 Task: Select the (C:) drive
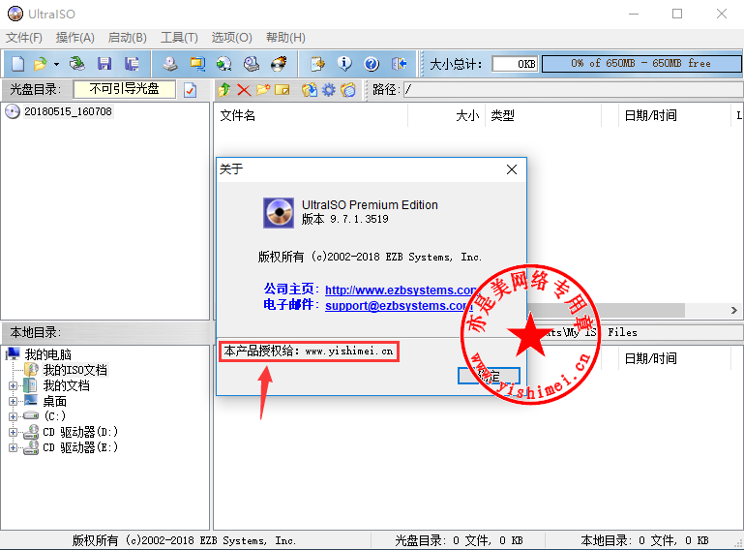[x=55, y=416]
